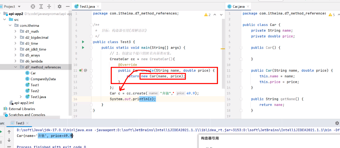340x148 pixels.
Task: Toggle fold of anonymous class at line 9
Action: click(x=92, y=59)
